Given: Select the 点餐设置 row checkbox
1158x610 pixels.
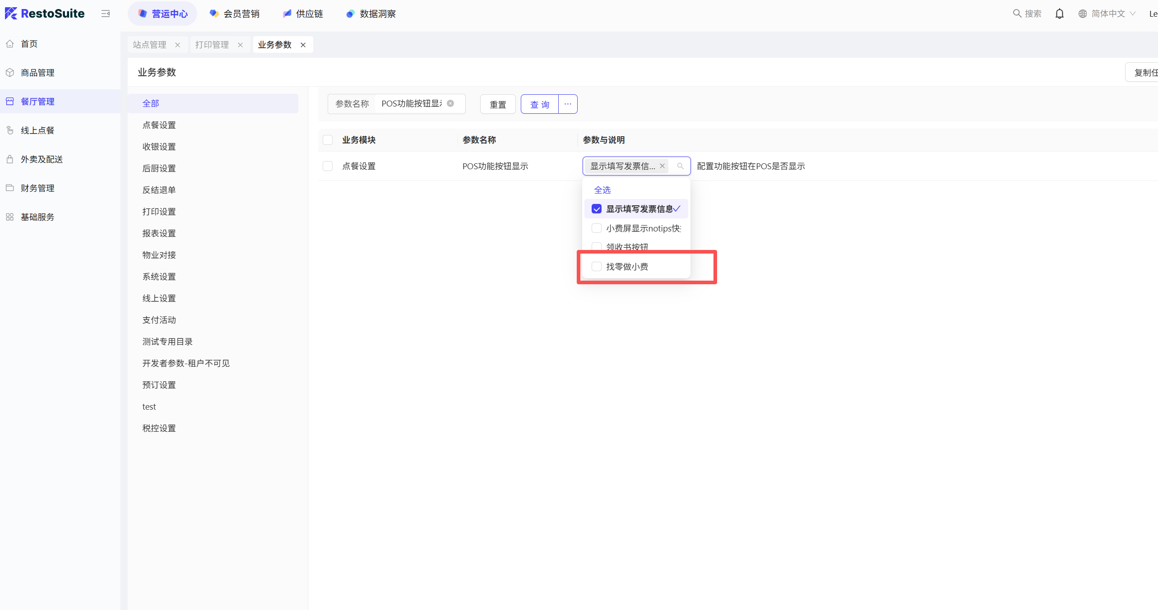Looking at the screenshot, I should coord(328,166).
